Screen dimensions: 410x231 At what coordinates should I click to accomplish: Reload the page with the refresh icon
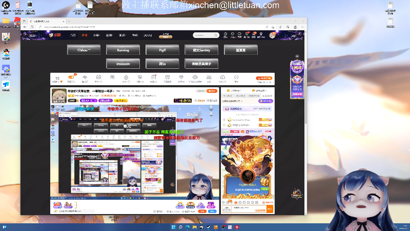click(x=32, y=27)
